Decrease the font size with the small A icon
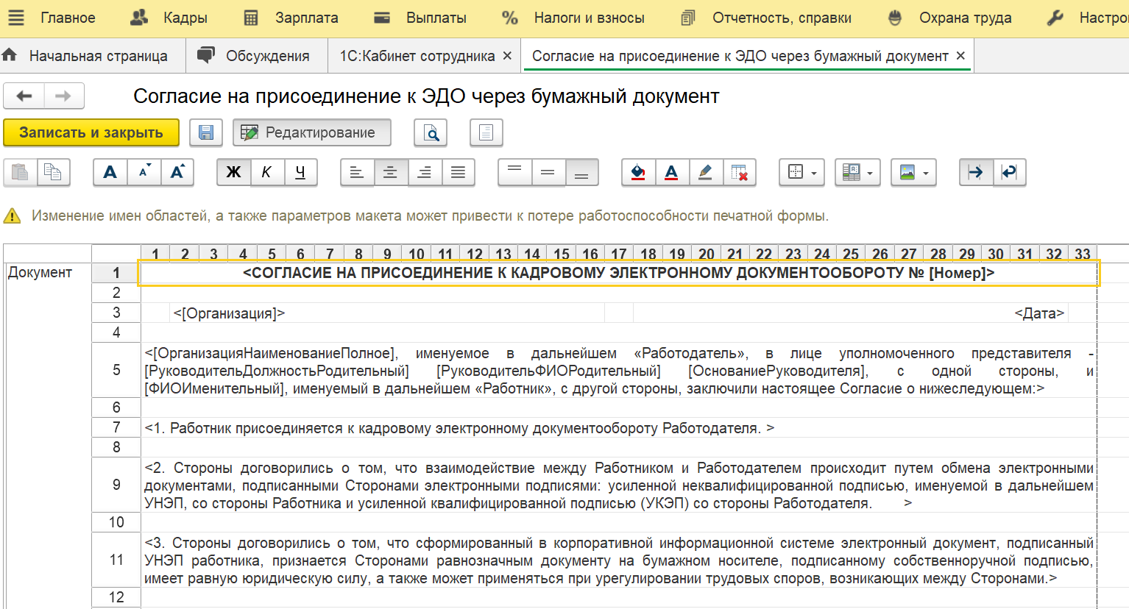Screen dimensions: 1129x609 tap(144, 172)
